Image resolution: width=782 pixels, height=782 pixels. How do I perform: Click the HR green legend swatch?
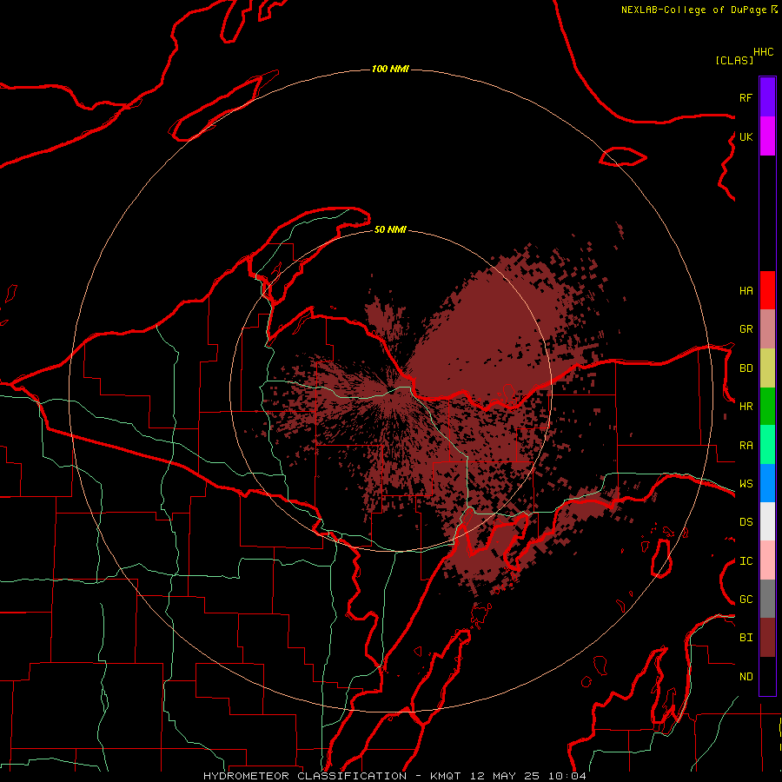click(767, 407)
